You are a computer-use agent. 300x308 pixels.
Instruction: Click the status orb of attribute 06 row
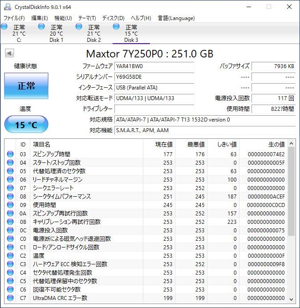[10, 179]
